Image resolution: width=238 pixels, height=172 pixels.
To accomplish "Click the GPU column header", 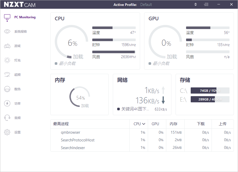I will click(155, 124).
